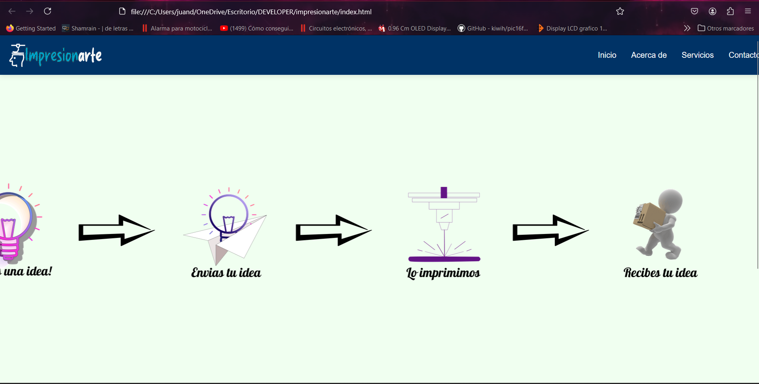Click the page vertical scrollbar
Viewport: 759px width, 384px height.
click(757, 154)
